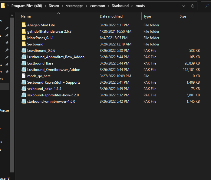Click the Sexbound_KawaiiStuff+ Supports file icon
This screenshot has height=180, width=211.
click(x=24, y=82)
